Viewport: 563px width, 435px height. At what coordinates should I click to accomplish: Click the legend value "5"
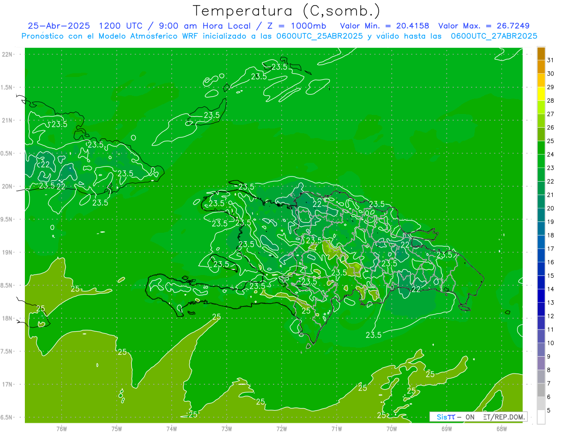pos(549,410)
